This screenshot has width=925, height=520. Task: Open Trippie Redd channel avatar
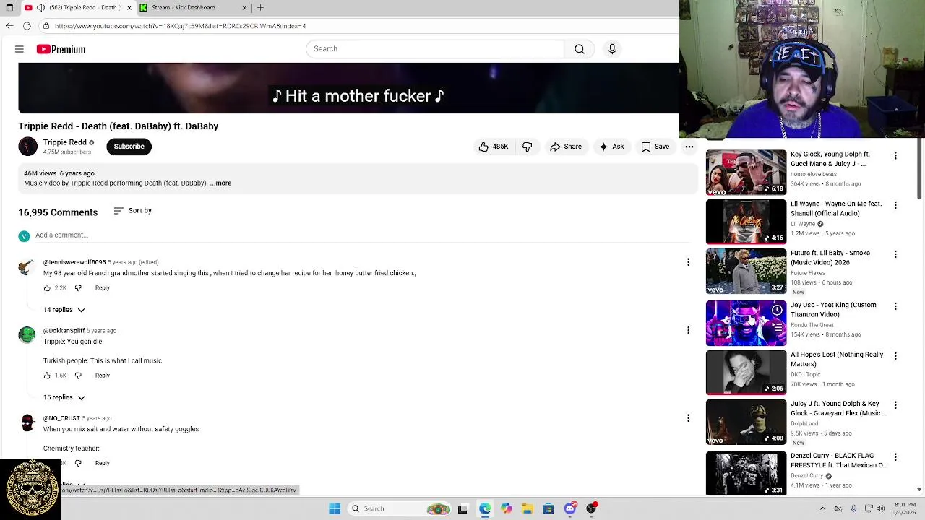pyautogui.click(x=27, y=147)
